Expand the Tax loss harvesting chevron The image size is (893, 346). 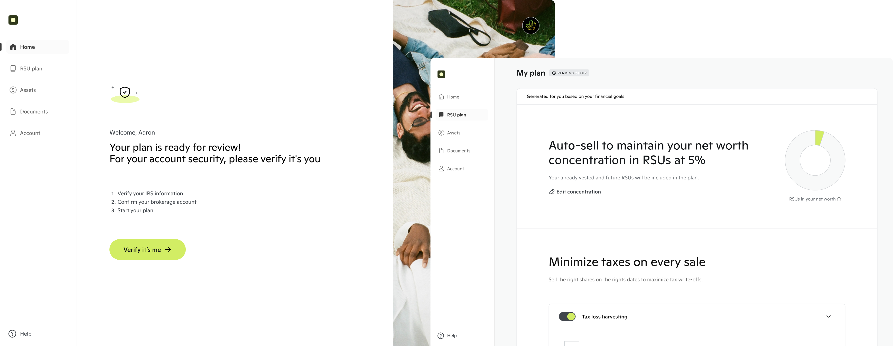point(828,316)
